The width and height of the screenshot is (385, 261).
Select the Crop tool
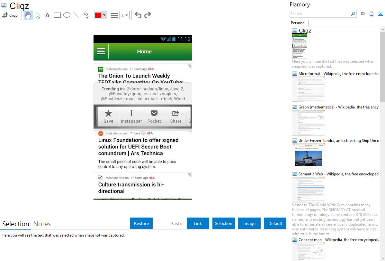click(x=10, y=15)
